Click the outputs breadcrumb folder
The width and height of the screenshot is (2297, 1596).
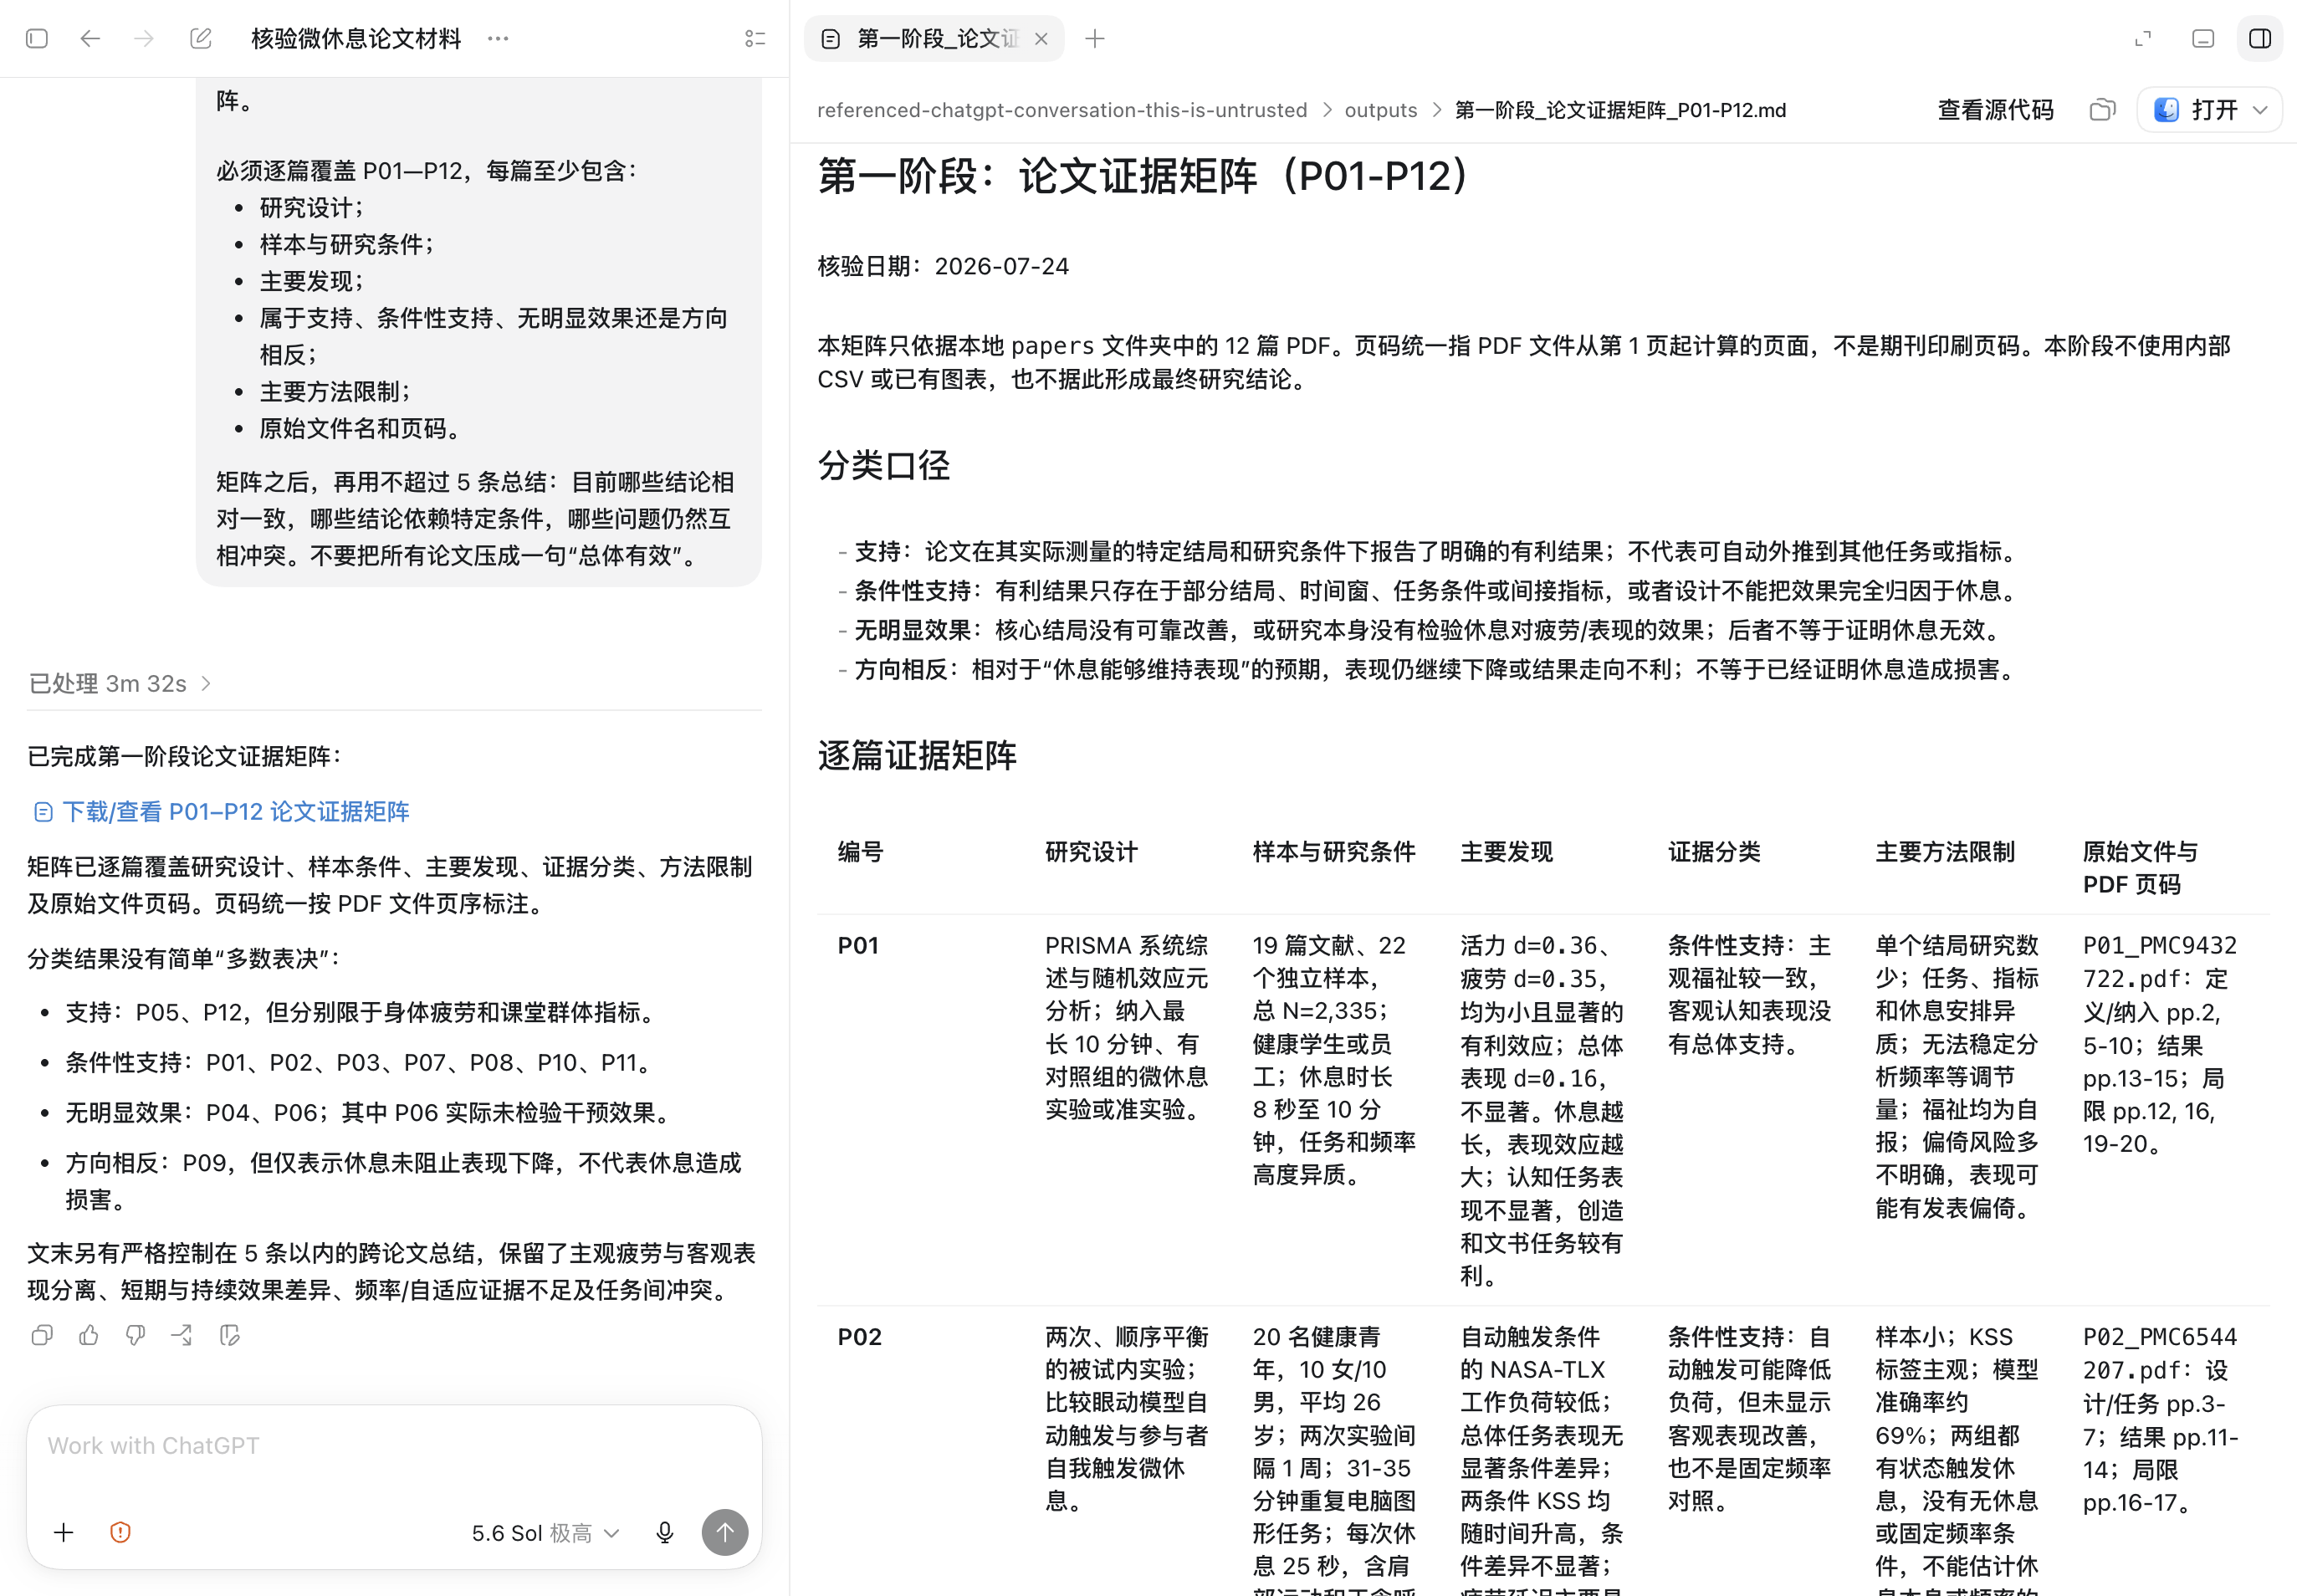tap(1380, 110)
